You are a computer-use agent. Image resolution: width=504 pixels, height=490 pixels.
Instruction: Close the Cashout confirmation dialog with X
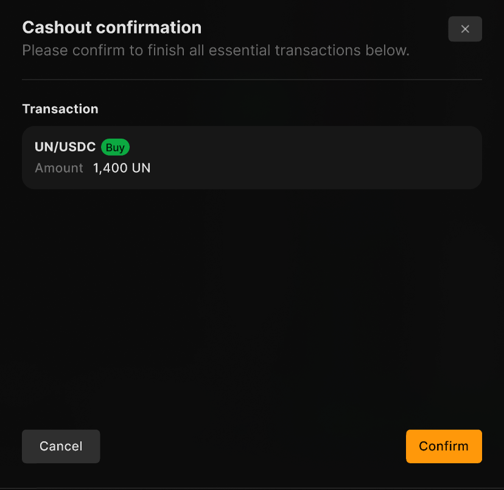(x=465, y=29)
